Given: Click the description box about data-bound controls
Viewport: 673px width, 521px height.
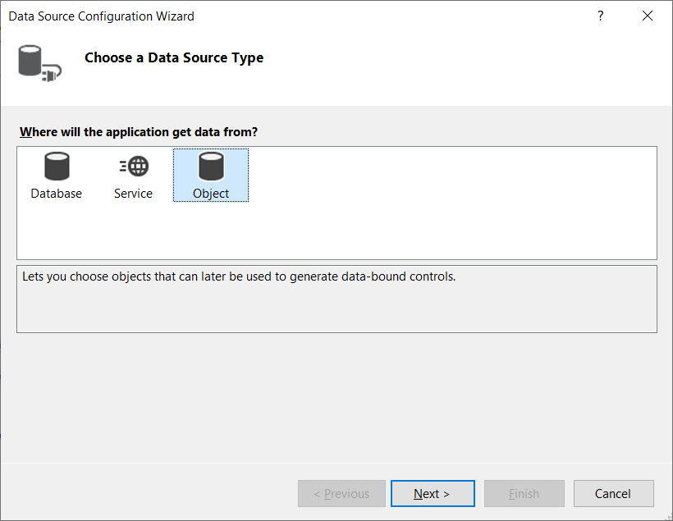Looking at the screenshot, I should [337, 299].
